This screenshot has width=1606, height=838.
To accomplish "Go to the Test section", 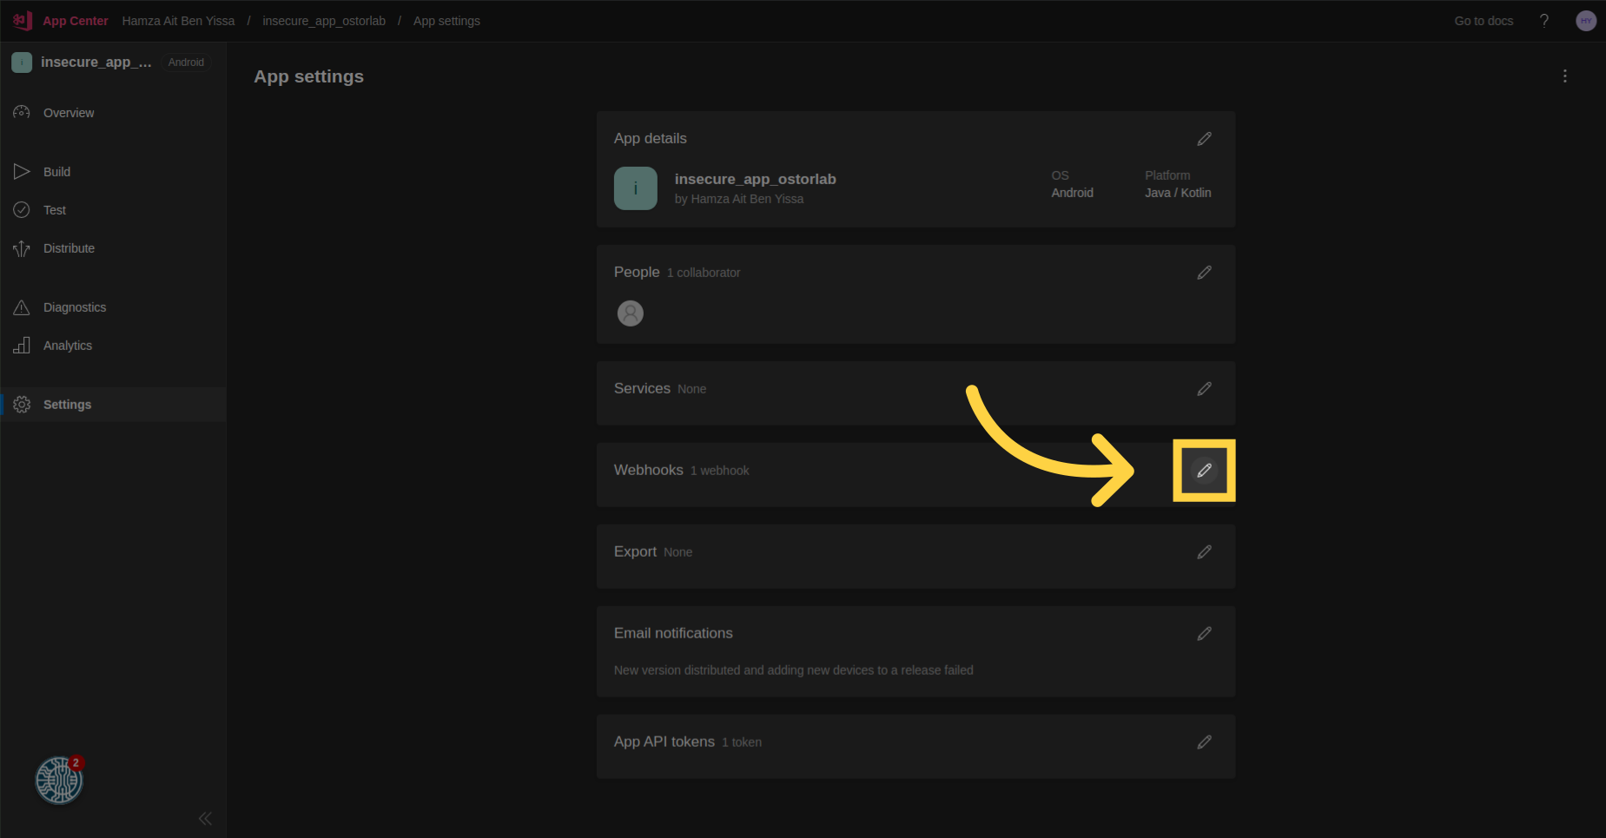I will (x=113, y=210).
